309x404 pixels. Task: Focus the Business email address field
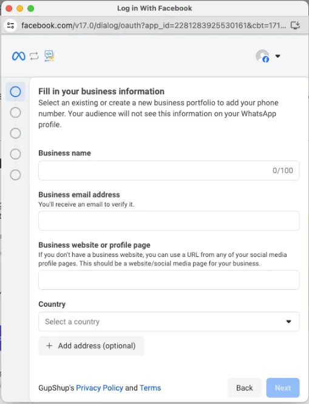[x=169, y=221]
